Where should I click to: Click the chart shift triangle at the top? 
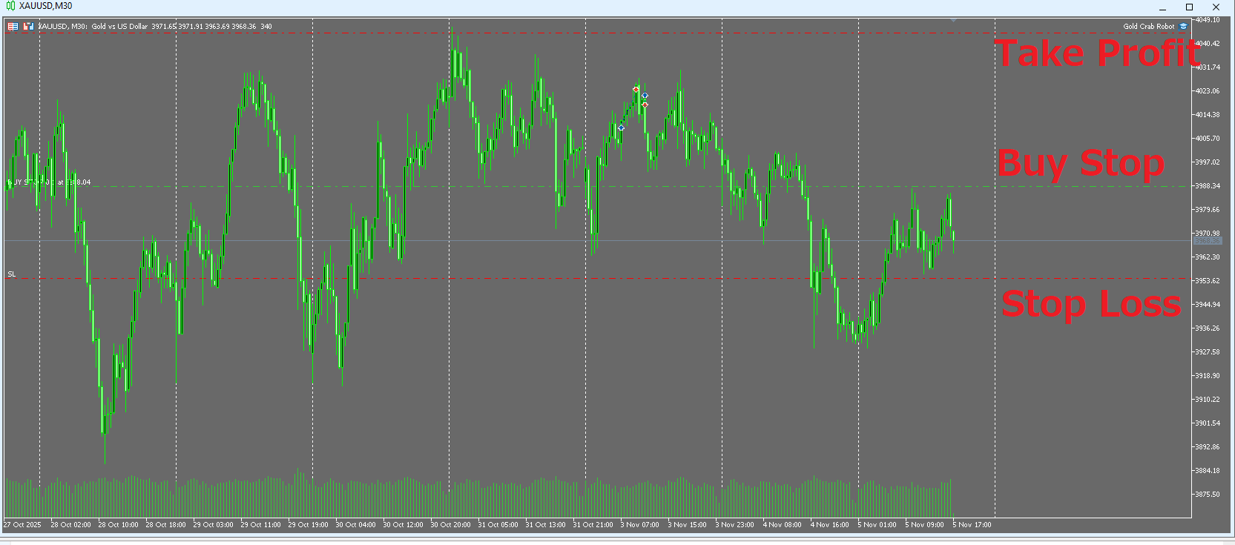pyautogui.click(x=953, y=20)
